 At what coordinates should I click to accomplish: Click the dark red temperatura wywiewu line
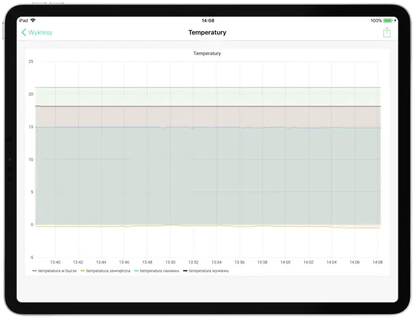[203, 106]
